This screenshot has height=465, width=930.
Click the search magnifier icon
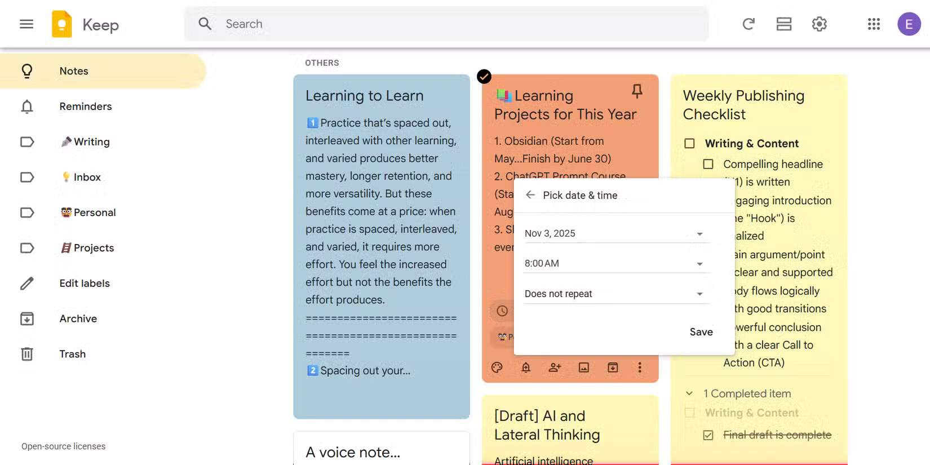(205, 24)
